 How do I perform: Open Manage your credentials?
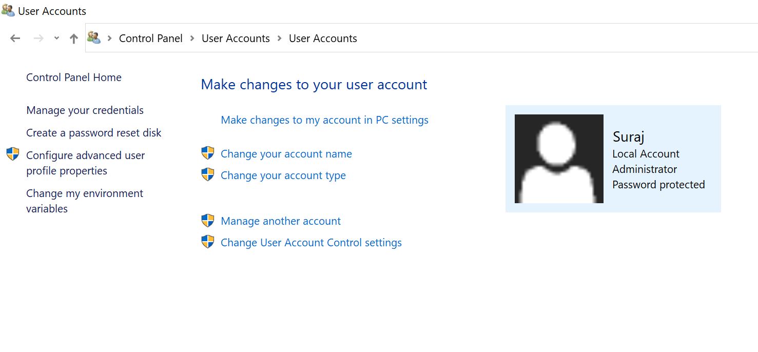pos(85,110)
